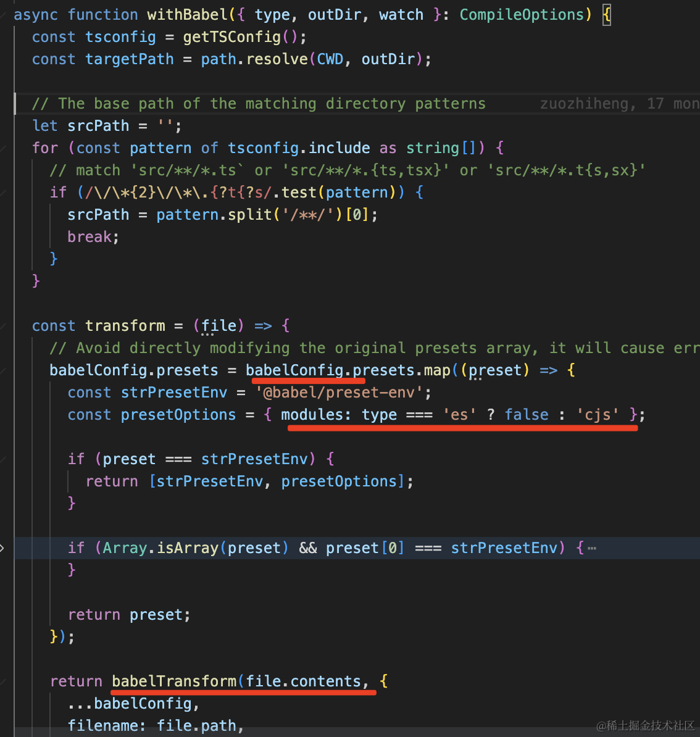The image size is (700, 737).
Task: Click the Array global in Array.isArray
Action: coord(125,548)
